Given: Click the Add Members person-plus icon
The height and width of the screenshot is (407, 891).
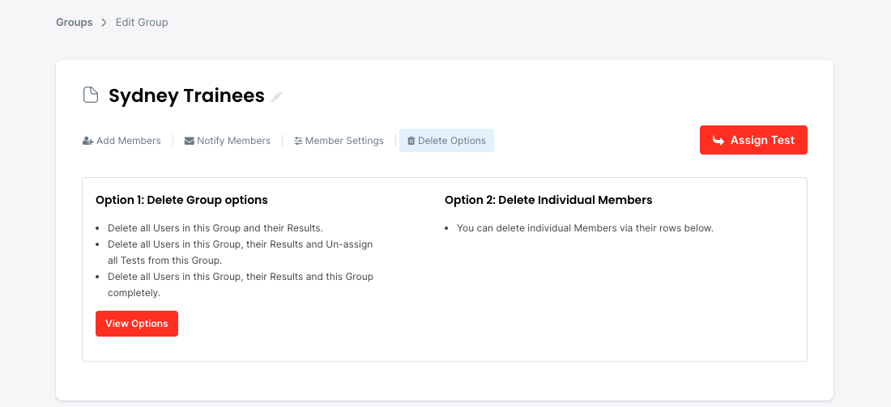Looking at the screenshot, I should point(88,141).
